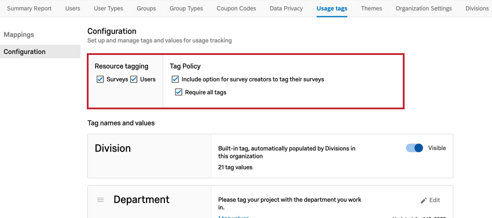Open the Summary Report tab
492x218 pixels.
pos(29,9)
